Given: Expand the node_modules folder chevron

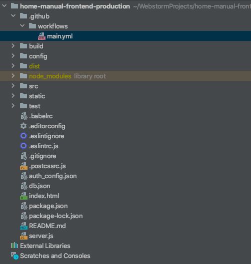Looking at the screenshot, I should (x=13, y=76).
